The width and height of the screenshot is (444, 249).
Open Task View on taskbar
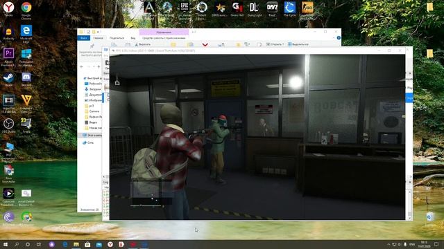click(x=39, y=244)
